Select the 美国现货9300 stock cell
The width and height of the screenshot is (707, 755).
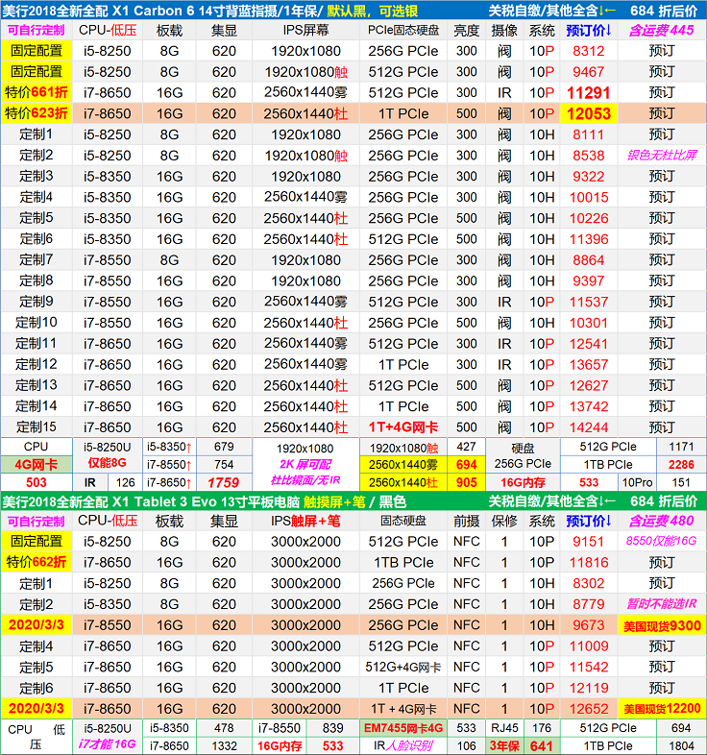point(661,625)
